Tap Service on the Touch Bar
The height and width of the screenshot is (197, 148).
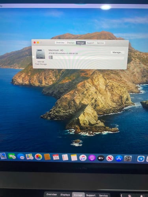(x=103, y=195)
